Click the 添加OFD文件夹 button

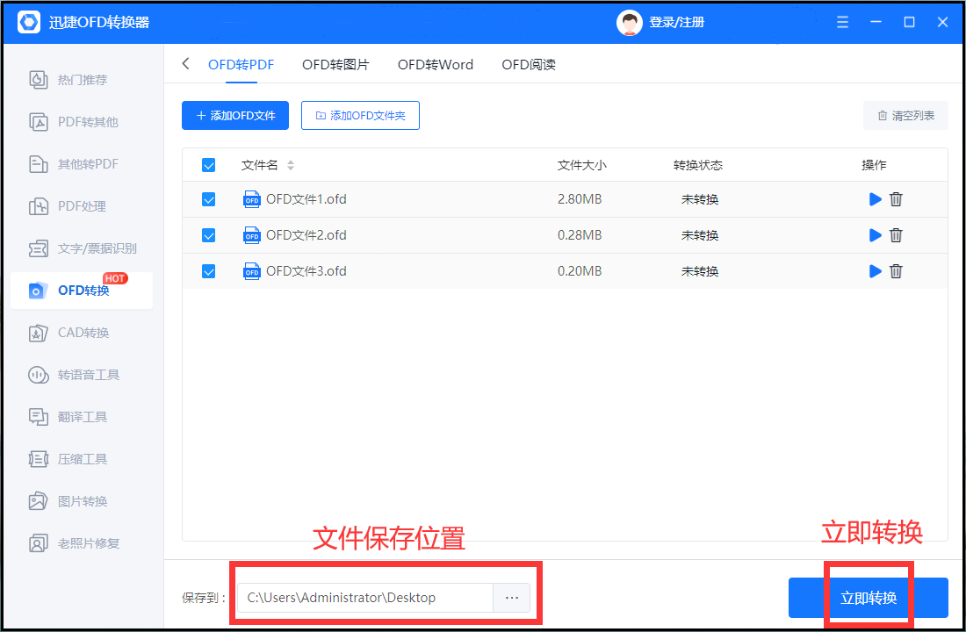pyautogui.click(x=360, y=115)
